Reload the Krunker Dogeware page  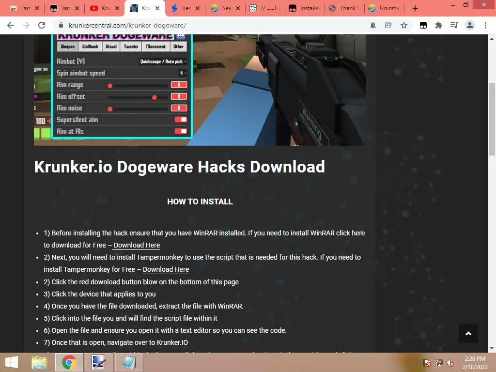(42, 25)
